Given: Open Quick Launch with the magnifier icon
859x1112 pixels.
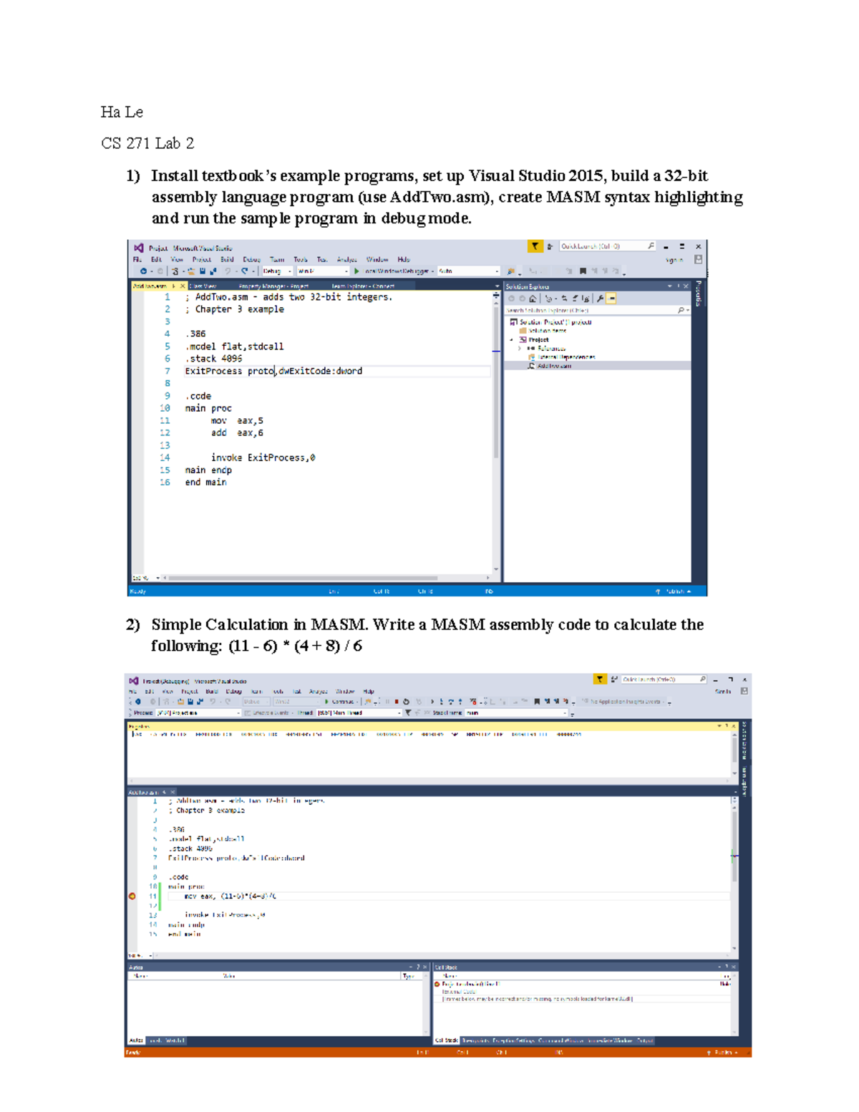Looking at the screenshot, I should click(650, 247).
